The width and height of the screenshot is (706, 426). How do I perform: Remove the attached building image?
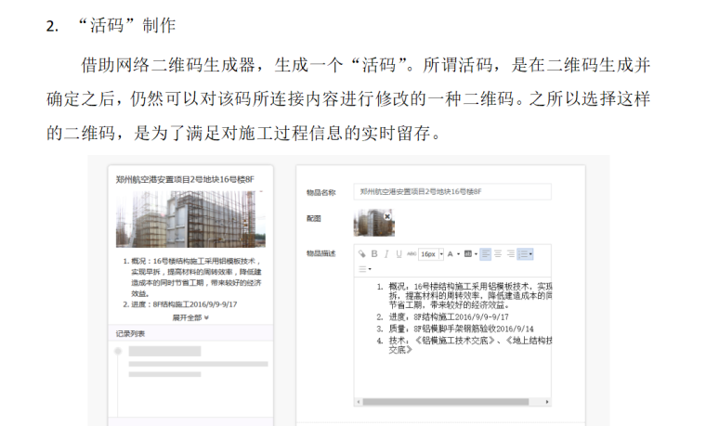tap(388, 215)
